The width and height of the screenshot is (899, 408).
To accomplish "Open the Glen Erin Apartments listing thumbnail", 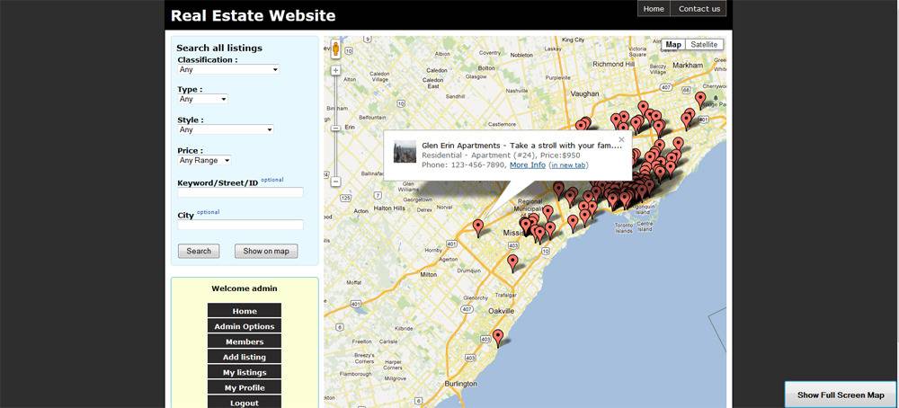I will tap(405, 152).
